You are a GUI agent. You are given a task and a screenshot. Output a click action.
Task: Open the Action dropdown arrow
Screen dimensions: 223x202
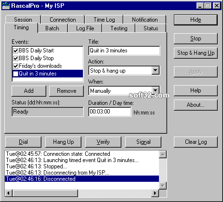[155, 70]
